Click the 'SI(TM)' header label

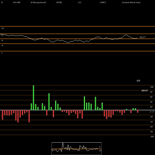pyautogui.click(x=59, y=2)
